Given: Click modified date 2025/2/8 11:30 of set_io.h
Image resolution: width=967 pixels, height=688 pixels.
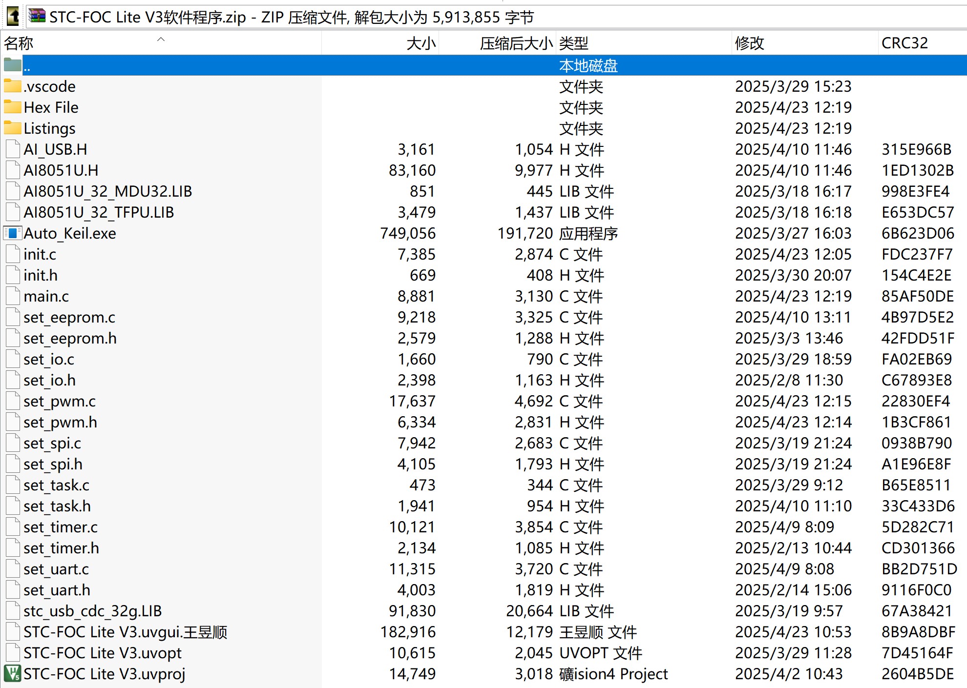Looking at the screenshot, I should [x=789, y=380].
